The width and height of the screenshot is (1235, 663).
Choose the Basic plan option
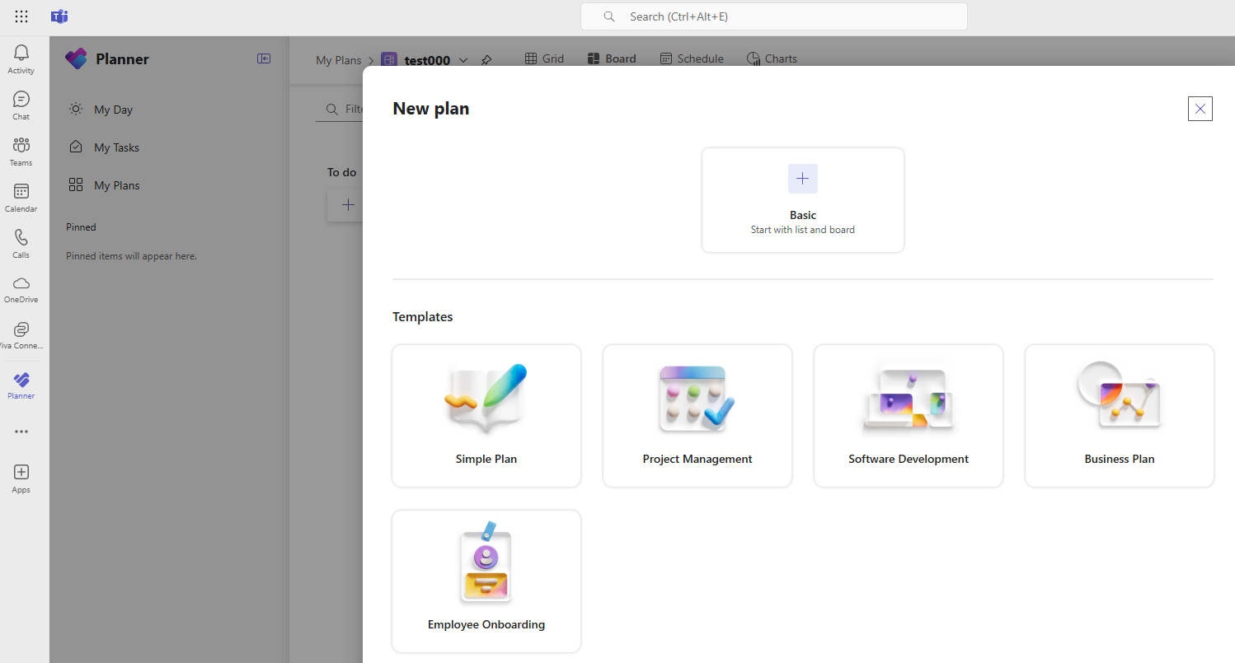click(803, 200)
